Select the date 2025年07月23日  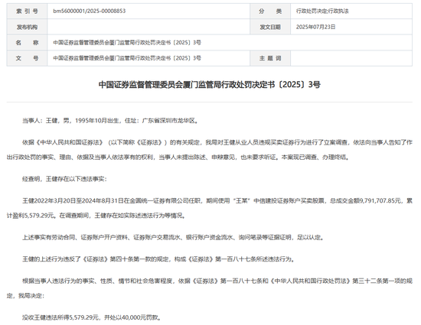pos(315,27)
